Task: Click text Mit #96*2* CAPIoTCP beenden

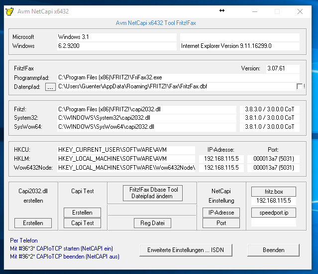Action: click(x=65, y=257)
